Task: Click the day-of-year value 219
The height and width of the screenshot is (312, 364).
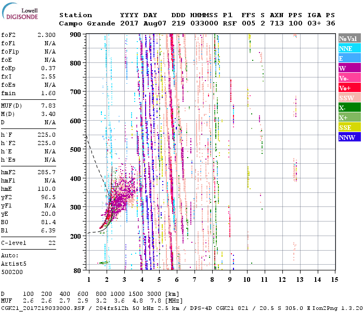Action: click(x=178, y=23)
